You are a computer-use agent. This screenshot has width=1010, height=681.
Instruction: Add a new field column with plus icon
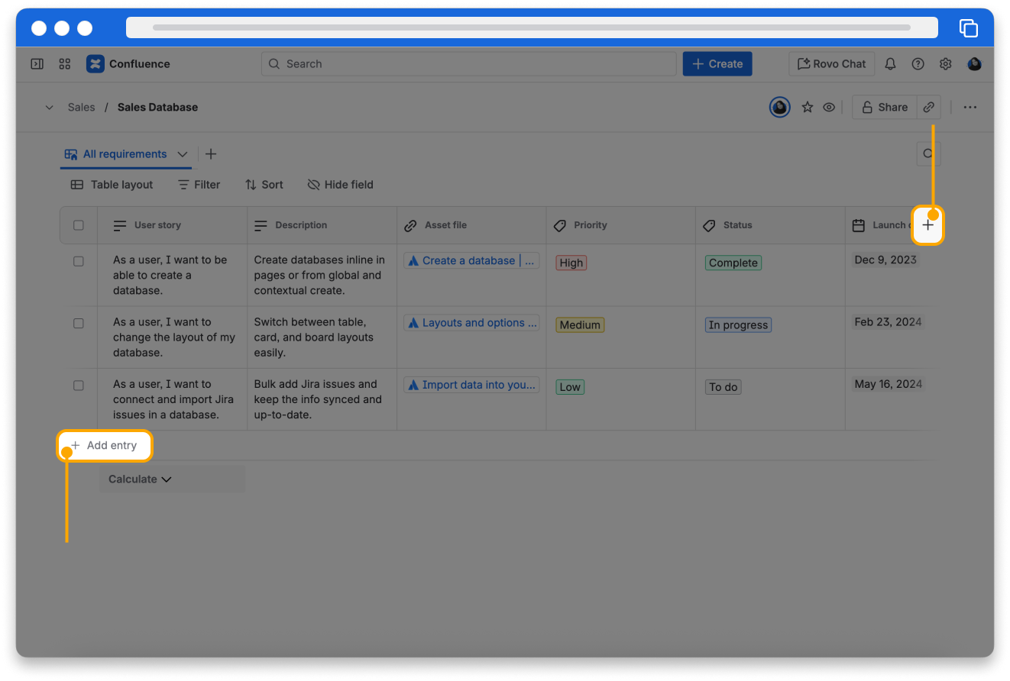(927, 225)
